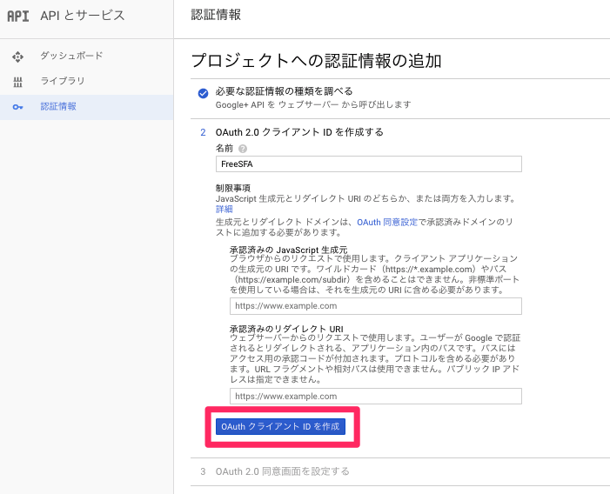Click the API logo icon

coord(18,16)
